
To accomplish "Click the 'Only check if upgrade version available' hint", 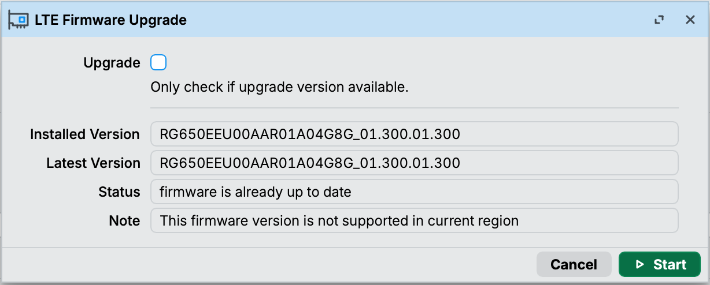I will [x=280, y=88].
